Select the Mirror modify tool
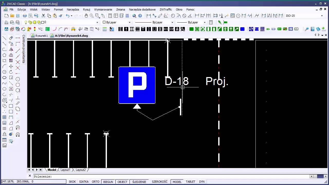This screenshot has width=329, height=185. (x=11, y=49)
